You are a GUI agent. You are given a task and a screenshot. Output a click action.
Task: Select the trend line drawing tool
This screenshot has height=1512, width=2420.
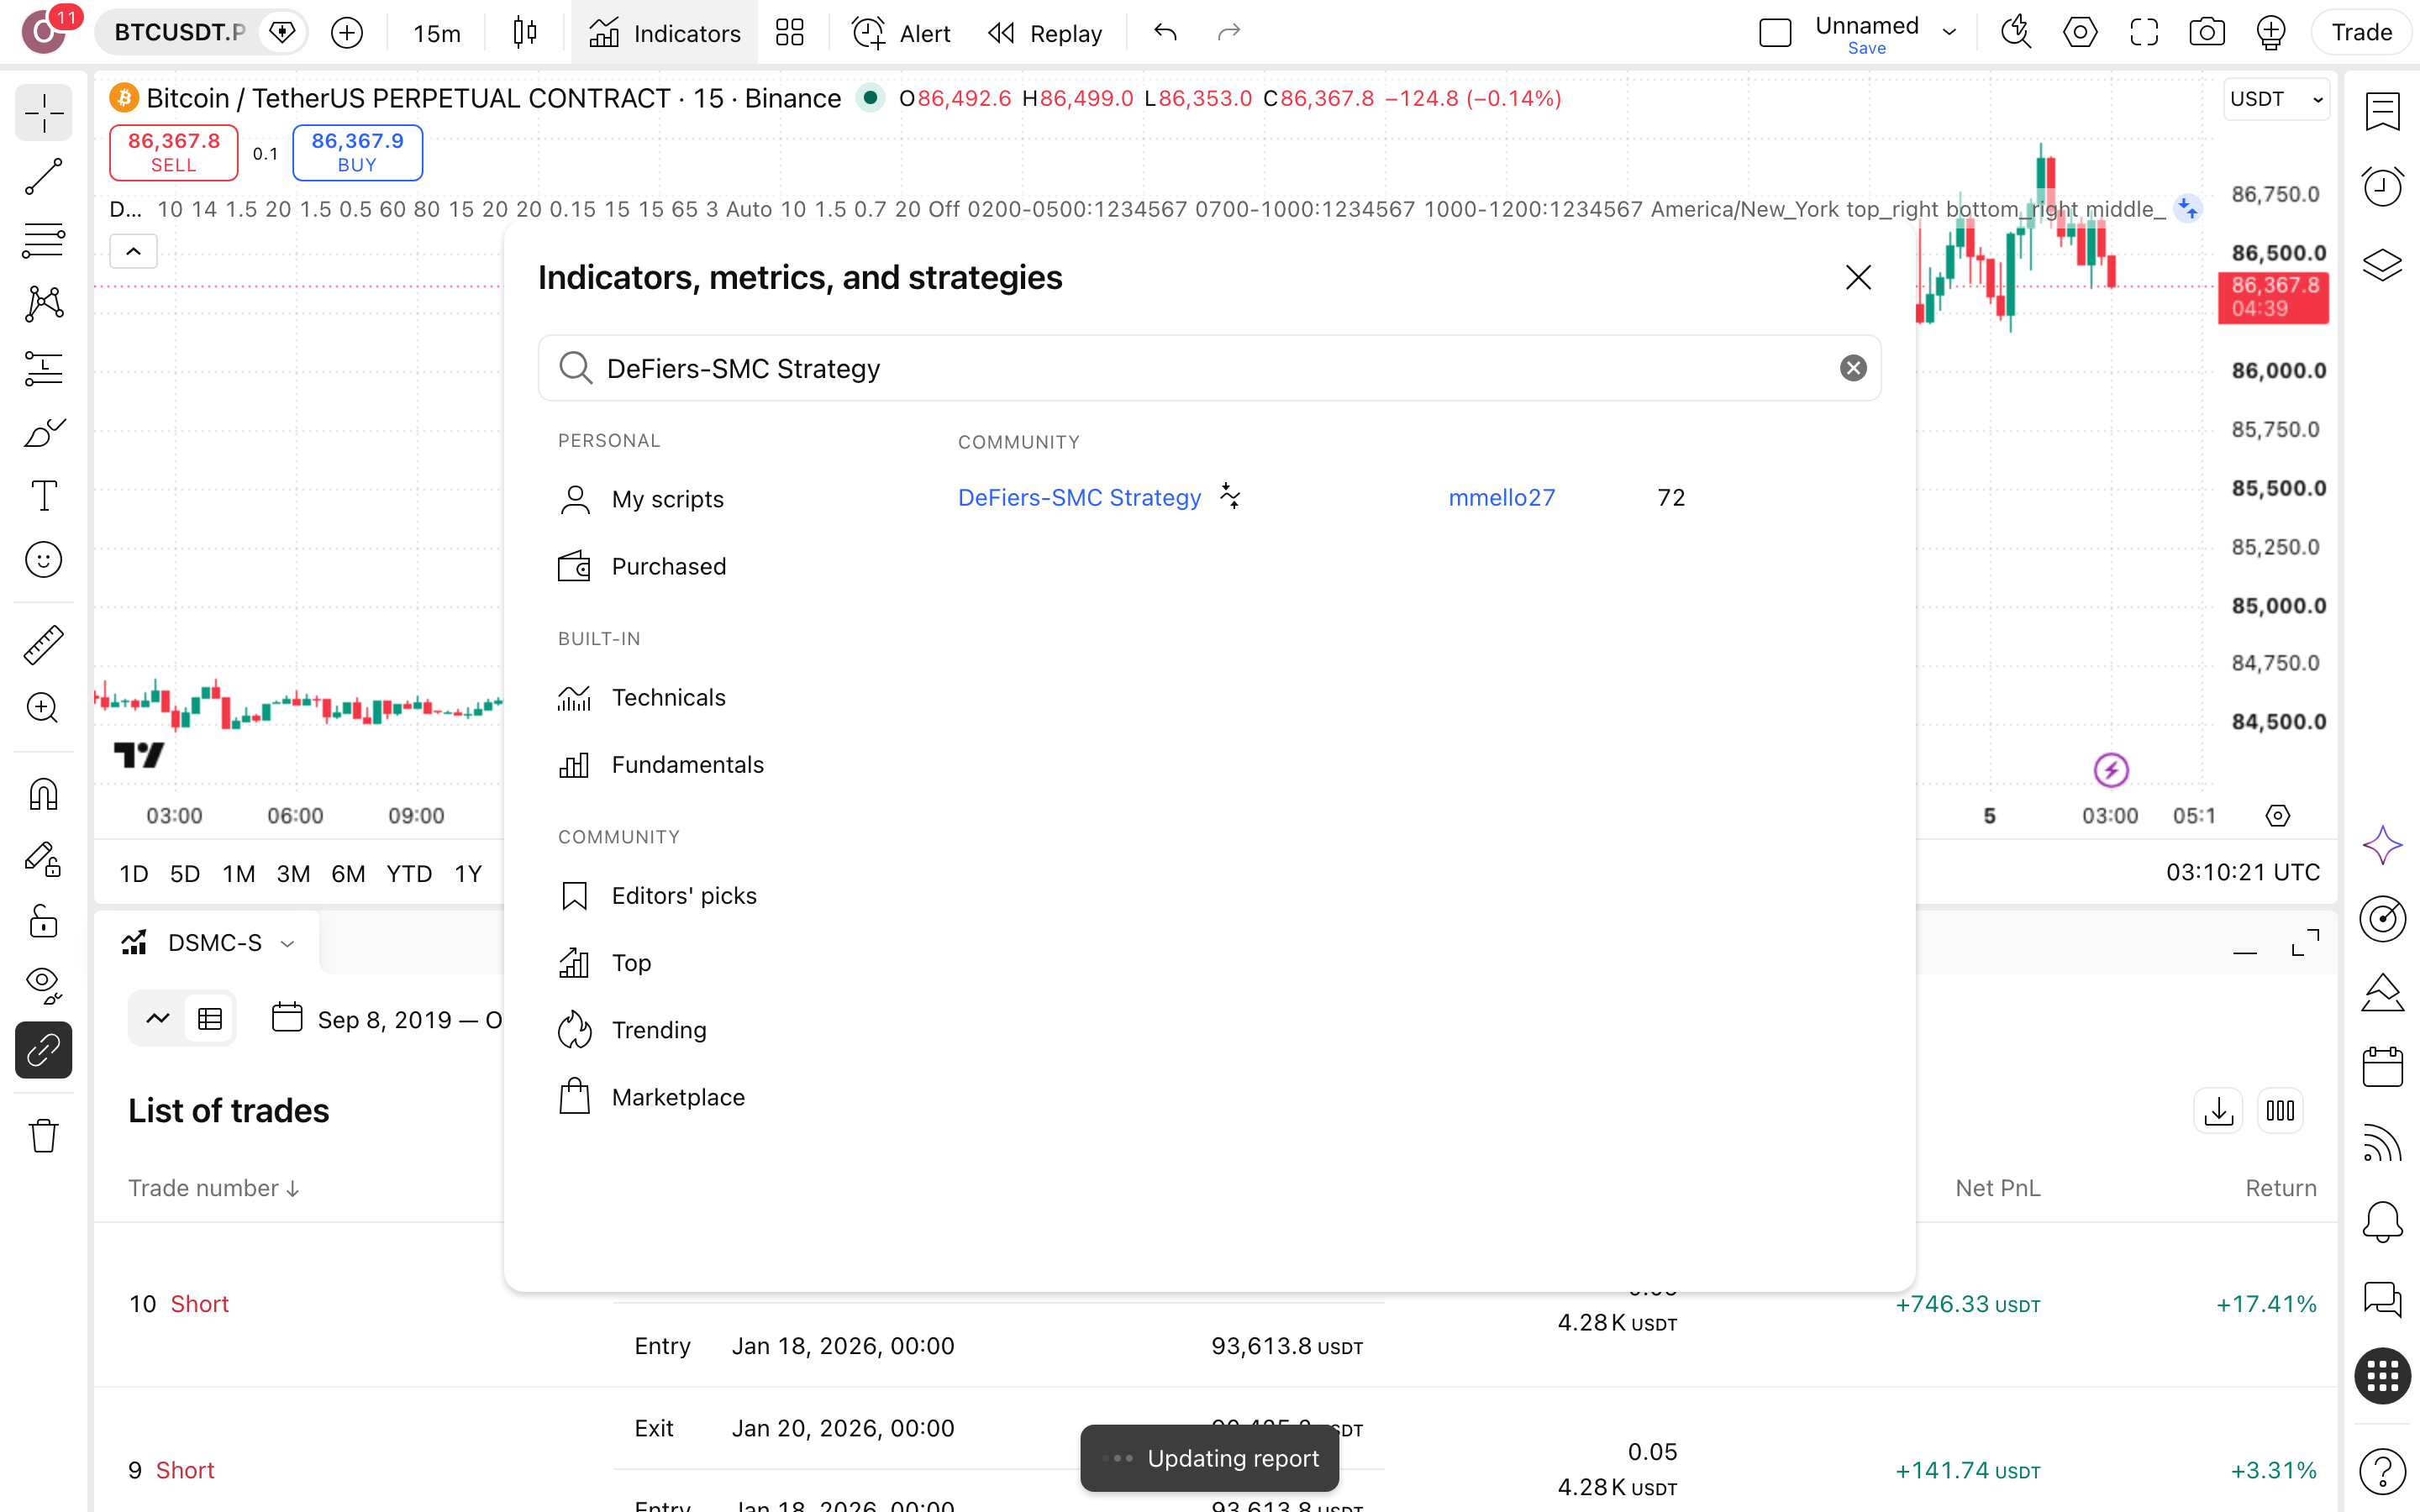click(x=43, y=177)
